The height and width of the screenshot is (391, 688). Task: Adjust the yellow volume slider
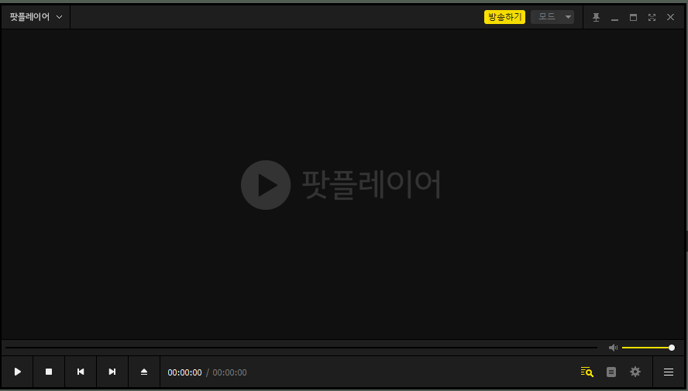tap(648, 348)
